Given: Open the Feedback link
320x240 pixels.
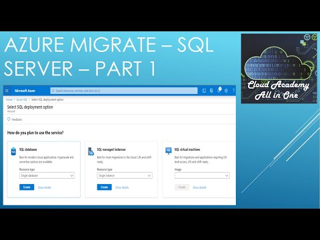Looking at the screenshot, I should [x=17, y=119].
